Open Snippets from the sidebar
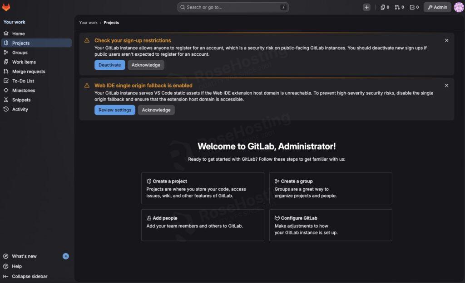 coord(36,100)
